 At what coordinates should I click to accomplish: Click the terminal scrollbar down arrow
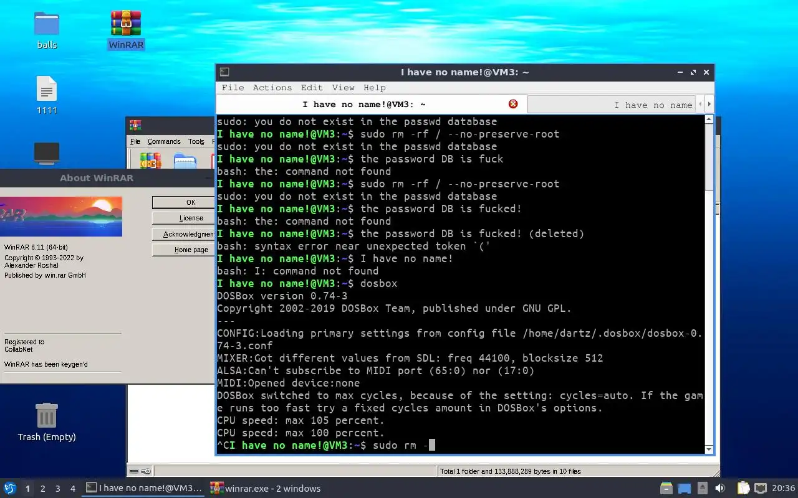[709, 449]
